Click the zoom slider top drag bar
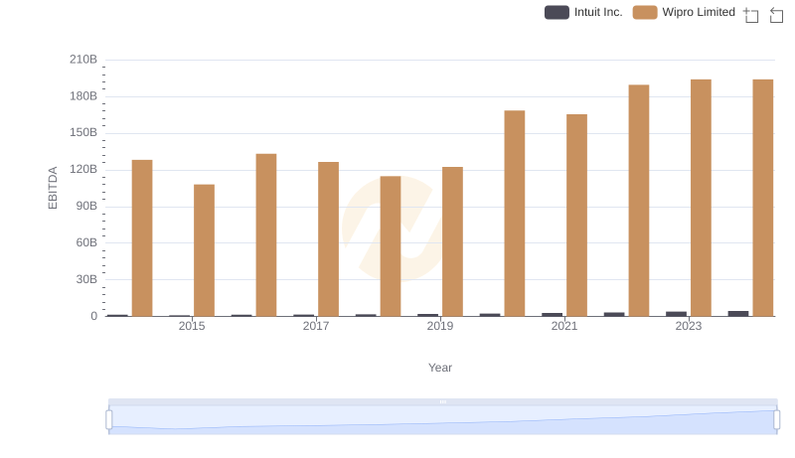 [x=442, y=401]
